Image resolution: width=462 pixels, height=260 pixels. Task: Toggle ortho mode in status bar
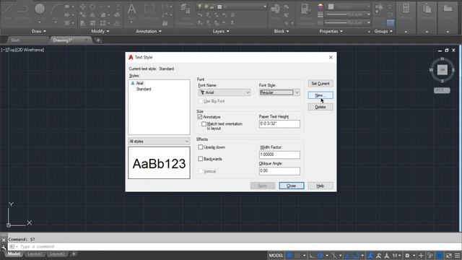click(x=312, y=256)
